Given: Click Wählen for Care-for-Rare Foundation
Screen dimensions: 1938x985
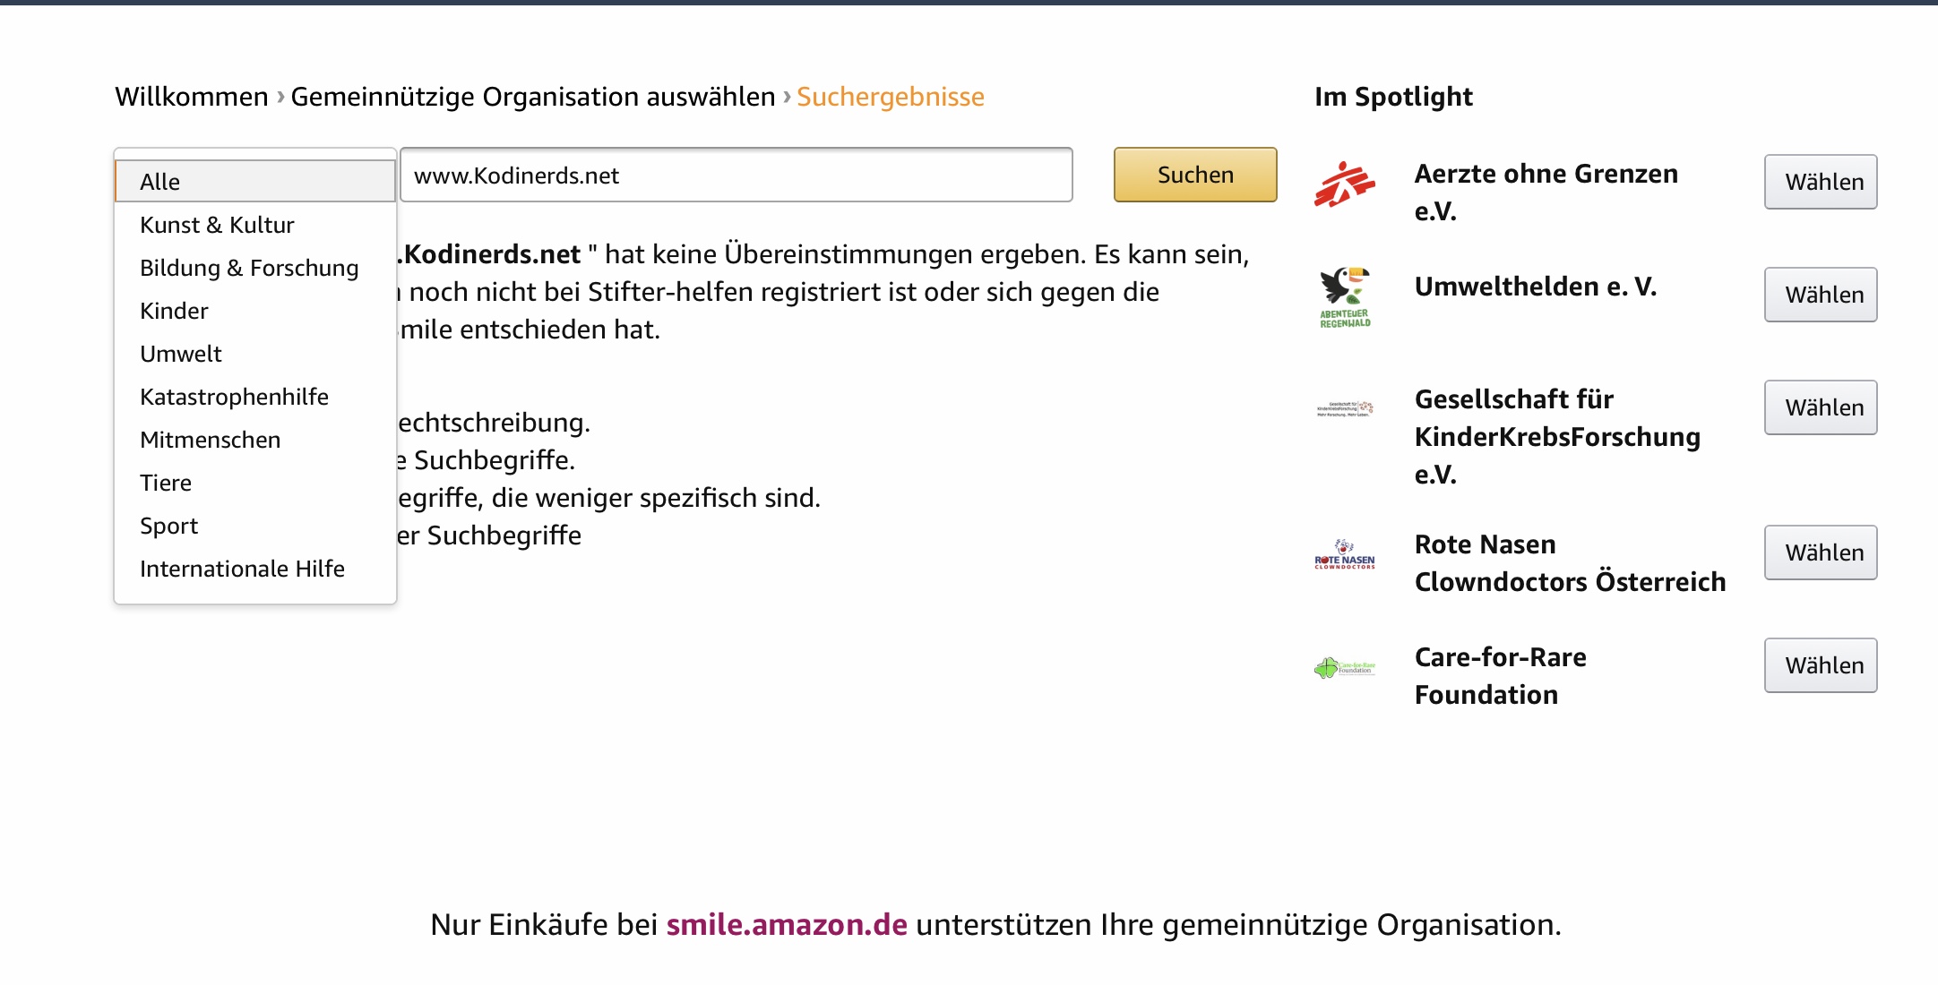Looking at the screenshot, I should coord(1821,665).
